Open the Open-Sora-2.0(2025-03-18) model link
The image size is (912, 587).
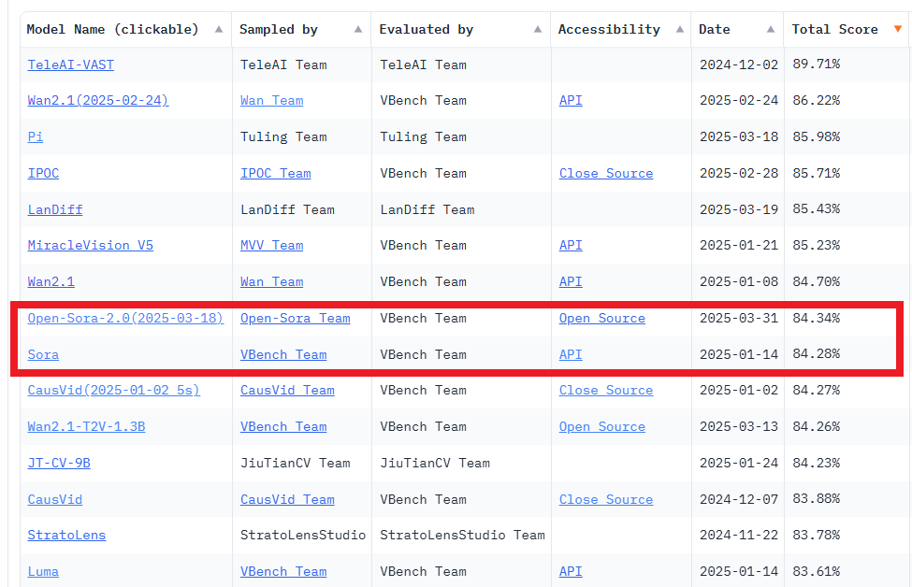click(x=125, y=318)
